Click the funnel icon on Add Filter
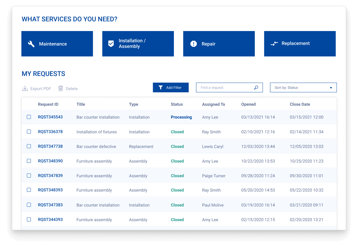This screenshot has height=248, width=358. coord(161,88)
